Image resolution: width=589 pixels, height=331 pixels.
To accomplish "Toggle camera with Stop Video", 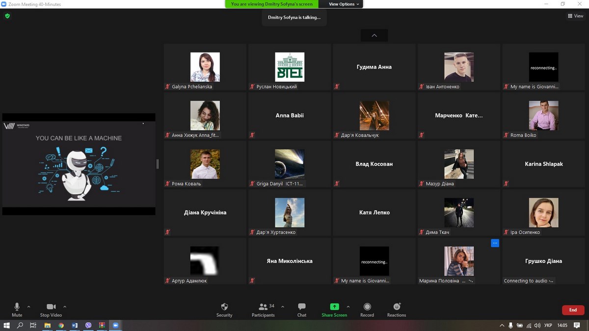I will point(51,309).
